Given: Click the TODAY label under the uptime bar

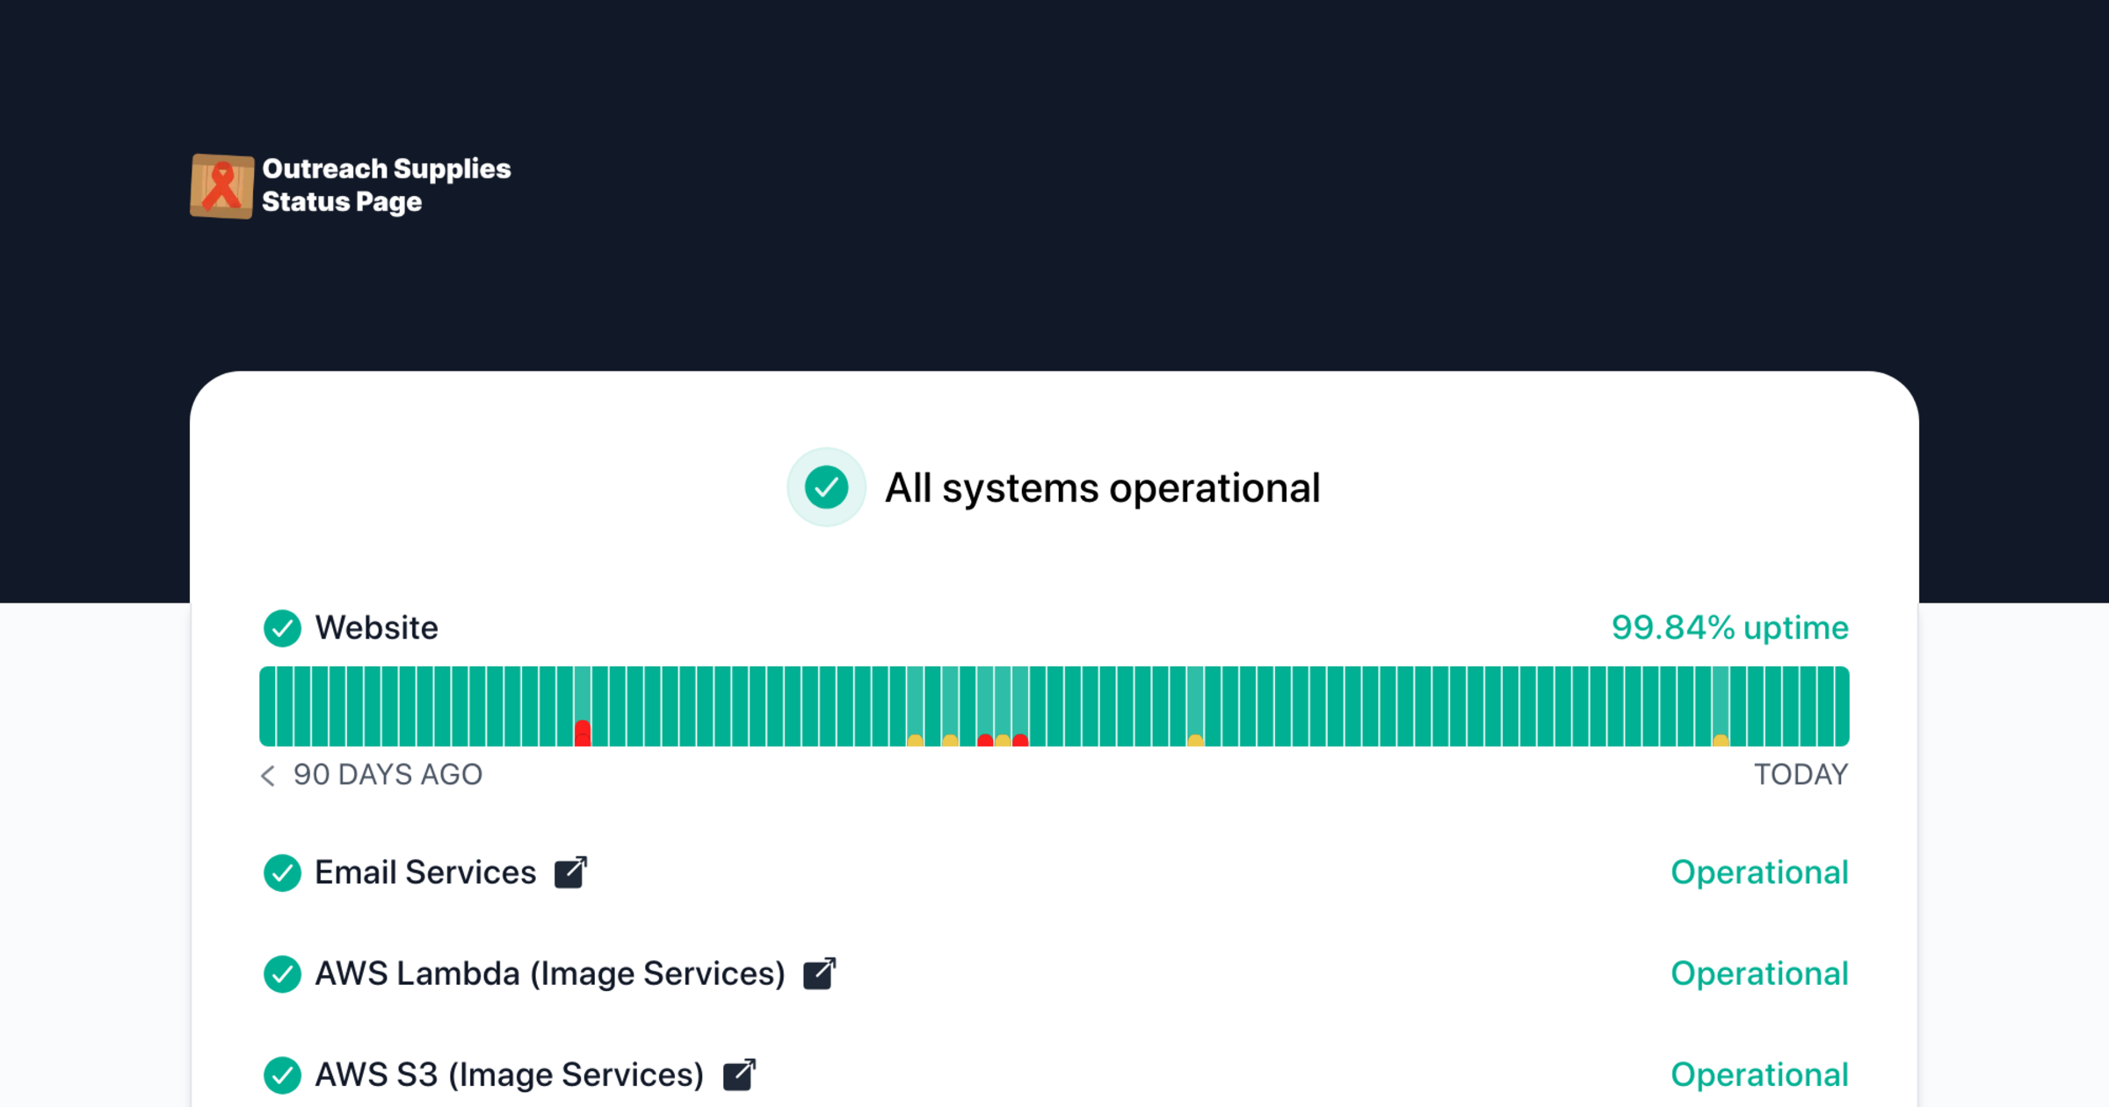Looking at the screenshot, I should (x=1801, y=775).
